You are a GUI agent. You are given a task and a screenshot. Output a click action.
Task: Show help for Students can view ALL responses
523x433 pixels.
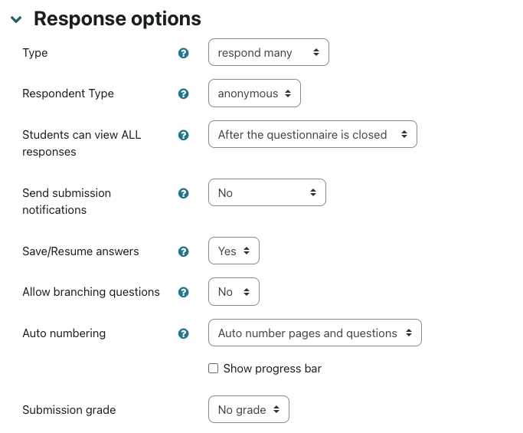point(183,135)
